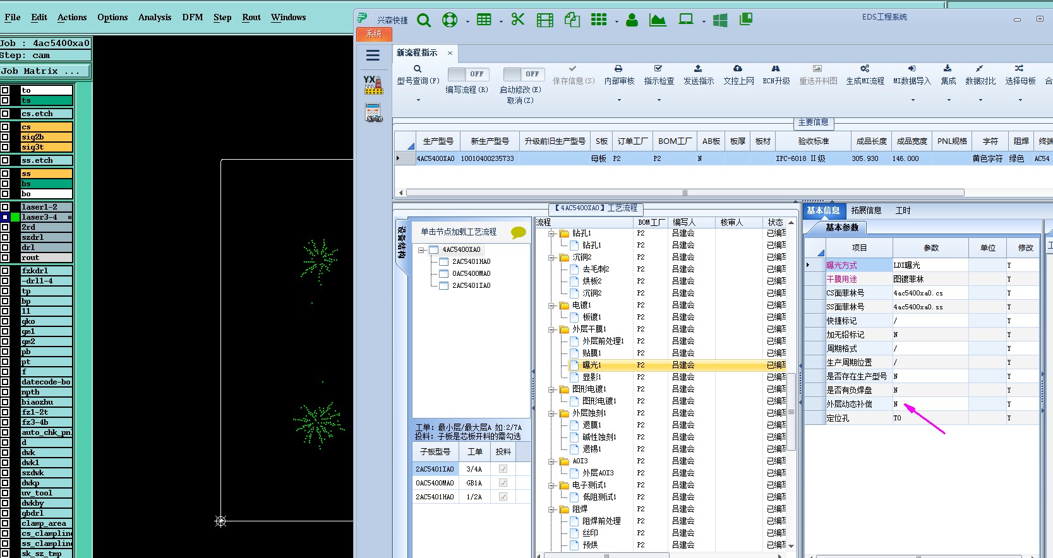Collapse the 钻孔1 folder node
1053x558 pixels.
point(552,234)
